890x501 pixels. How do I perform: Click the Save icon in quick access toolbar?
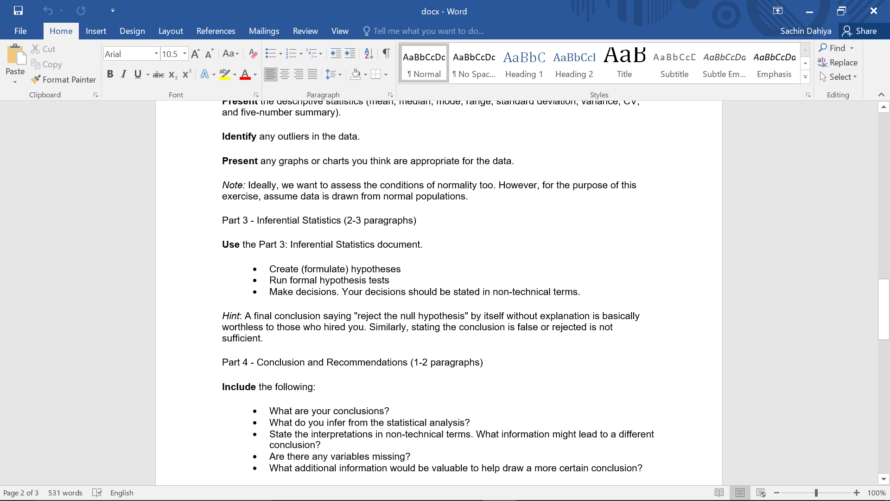[x=18, y=11]
